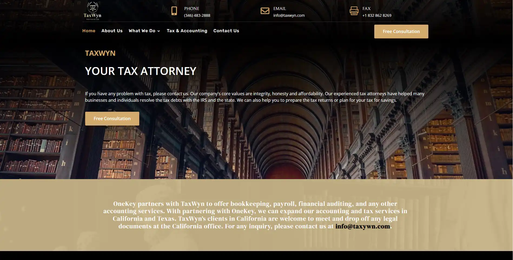Viewport: 513px width, 260px height.
Task: Expand the What We Do dropdown arrow
Action: (x=159, y=31)
